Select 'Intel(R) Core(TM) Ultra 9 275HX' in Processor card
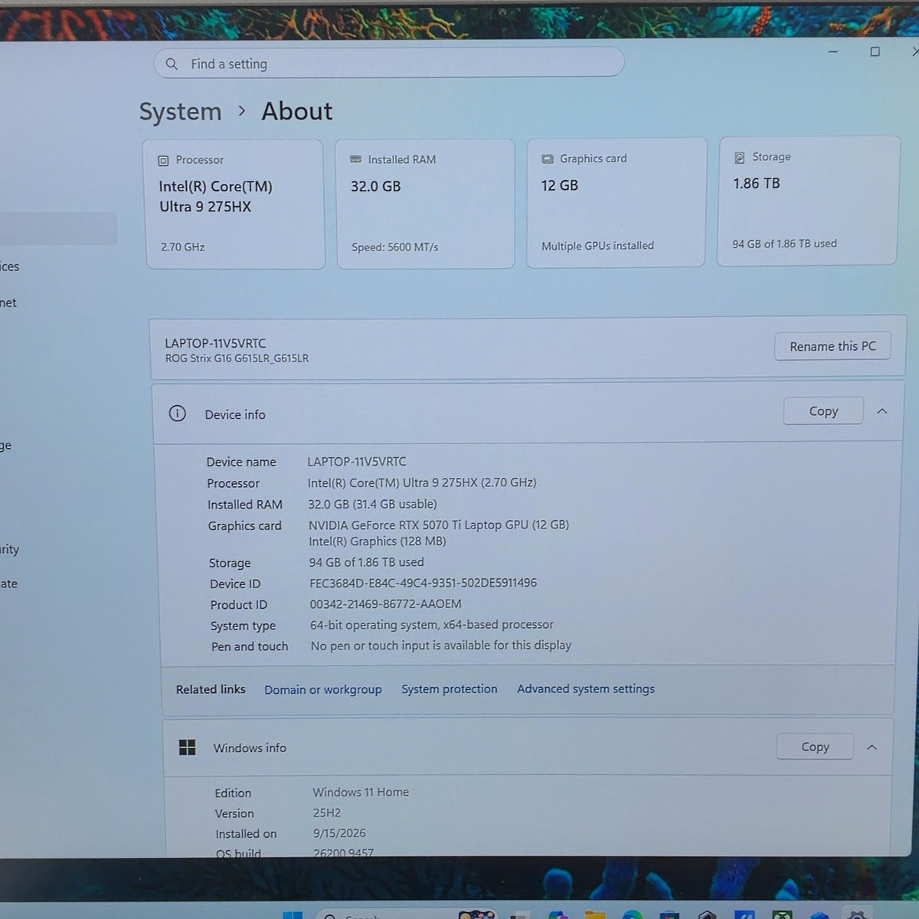Viewport: 919px width, 919px height. [215, 196]
